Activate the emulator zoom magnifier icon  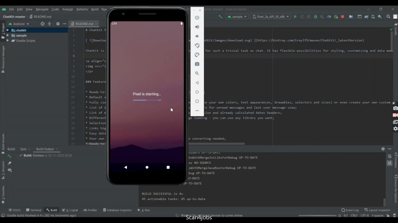pyautogui.click(x=197, y=73)
